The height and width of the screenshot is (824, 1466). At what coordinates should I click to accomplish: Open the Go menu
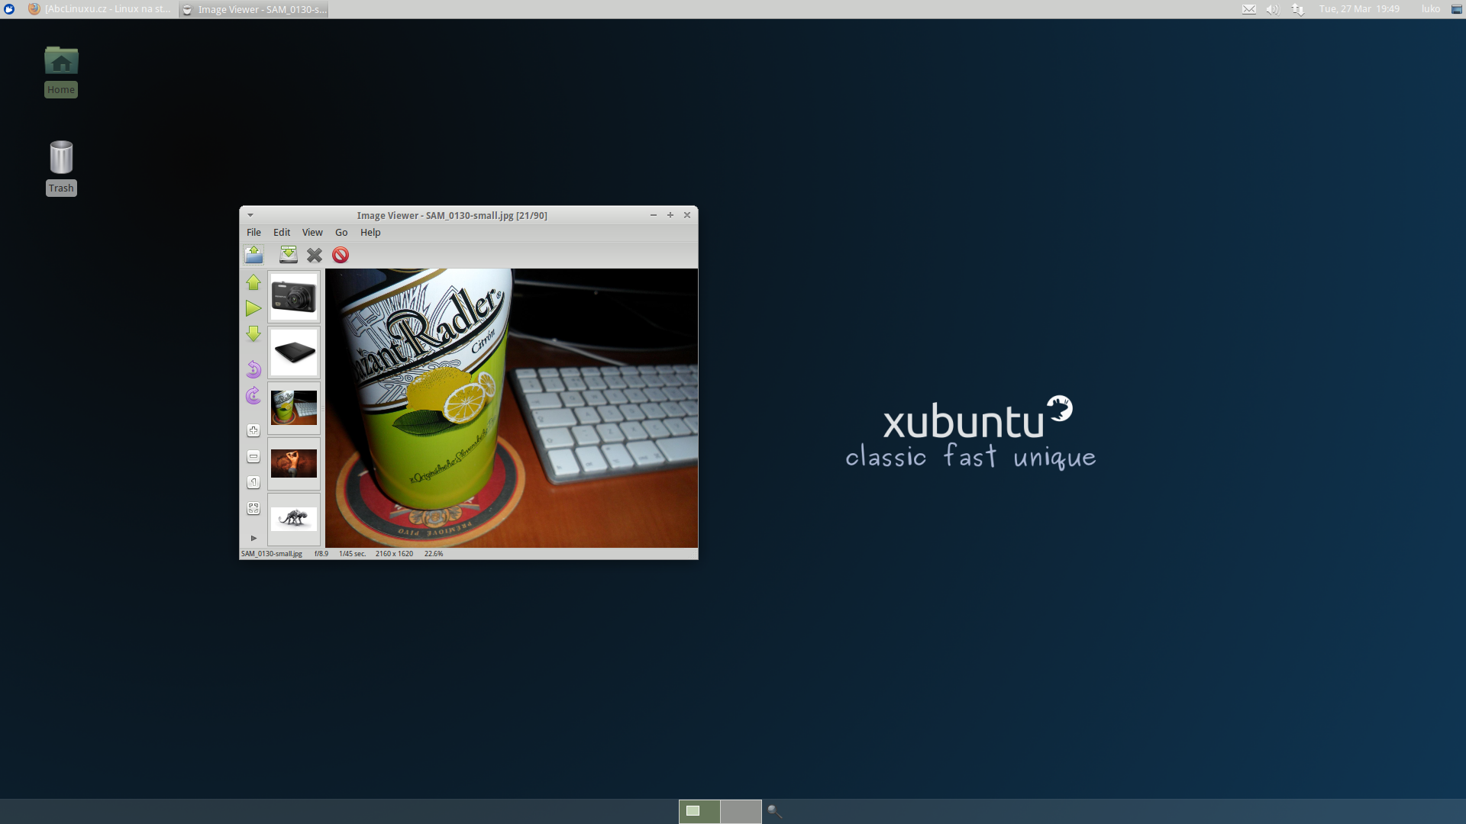(341, 233)
